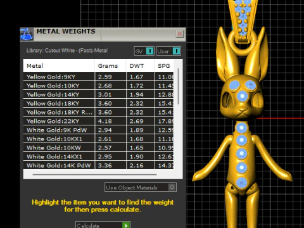Sort by the Grams column header
The width and height of the screenshot is (304, 228).
click(x=110, y=66)
